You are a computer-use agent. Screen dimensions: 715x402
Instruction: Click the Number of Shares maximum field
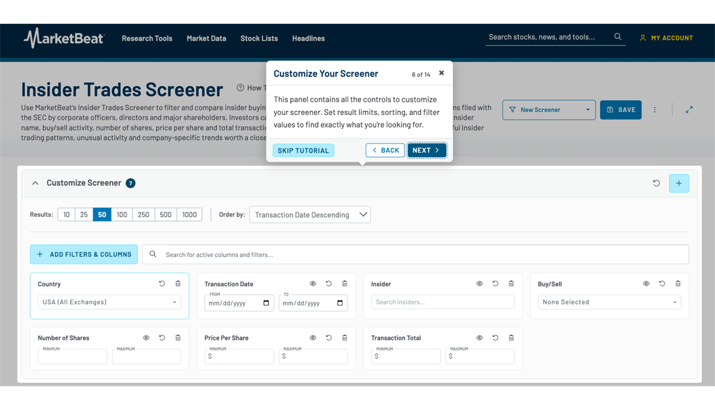(x=147, y=356)
